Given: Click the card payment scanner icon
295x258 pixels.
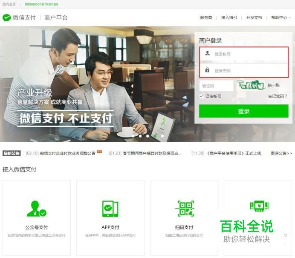Looking at the screenshot, I should pos(259,206).
